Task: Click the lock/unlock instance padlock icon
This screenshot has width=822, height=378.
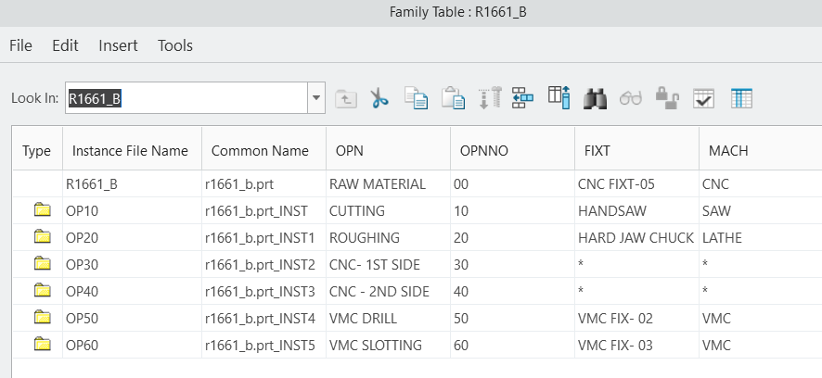Action: pos(667,98)
